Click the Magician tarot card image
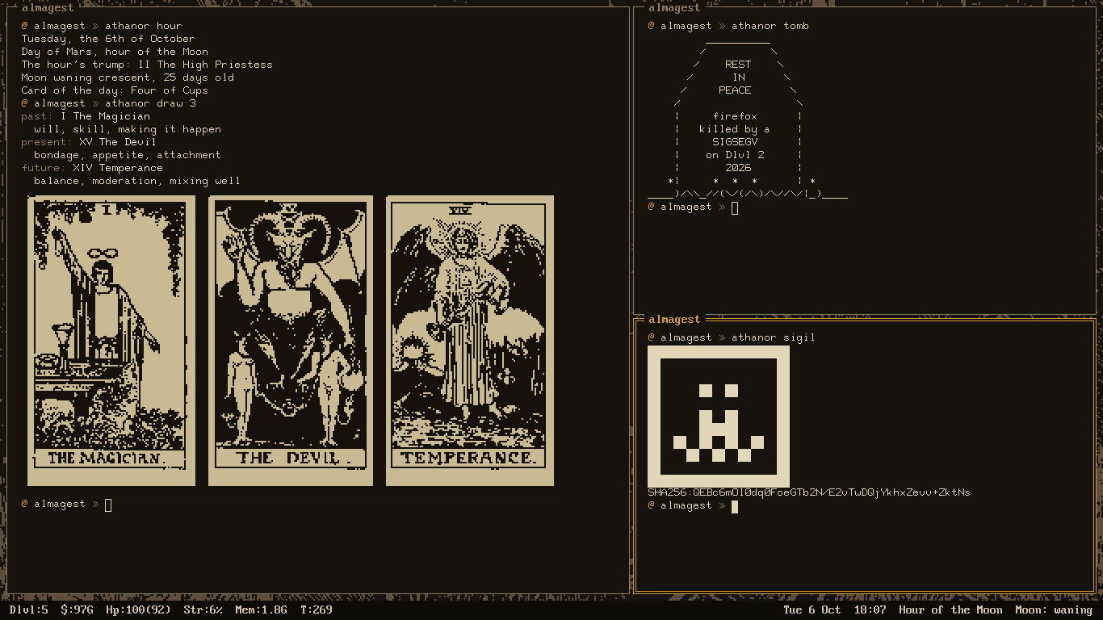This screenshot has height=620, width=1103. pyautogui.click(x=111, y=341)
